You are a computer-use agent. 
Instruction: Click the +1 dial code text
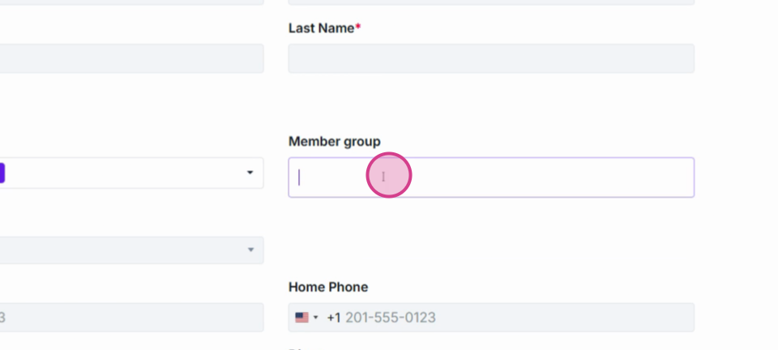pyautogui.click(x=334, y=318)
